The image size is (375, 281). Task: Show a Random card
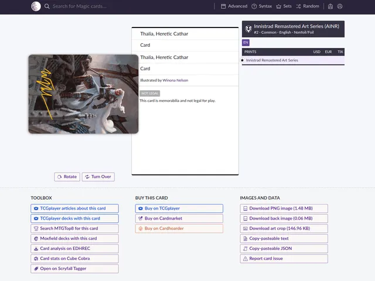(308, 6)
